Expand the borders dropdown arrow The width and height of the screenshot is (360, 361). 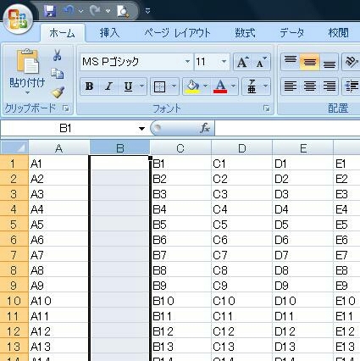click(x=174, y=86)
